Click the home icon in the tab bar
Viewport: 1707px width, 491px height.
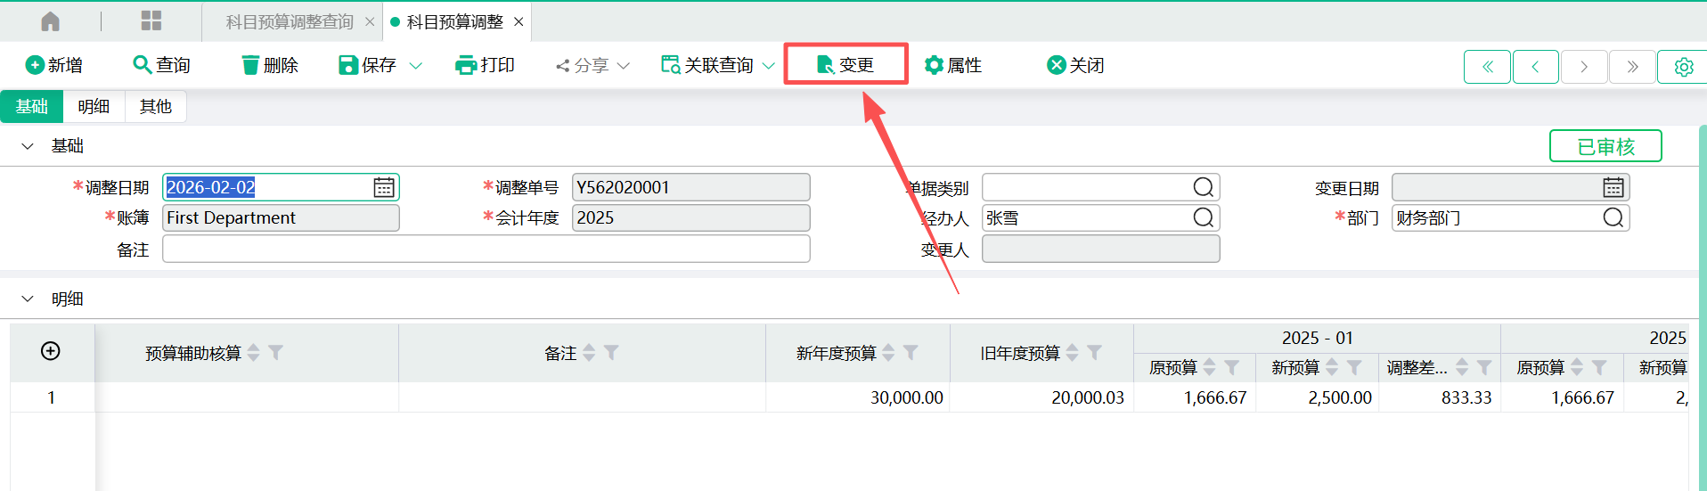(x=51, y=21)
